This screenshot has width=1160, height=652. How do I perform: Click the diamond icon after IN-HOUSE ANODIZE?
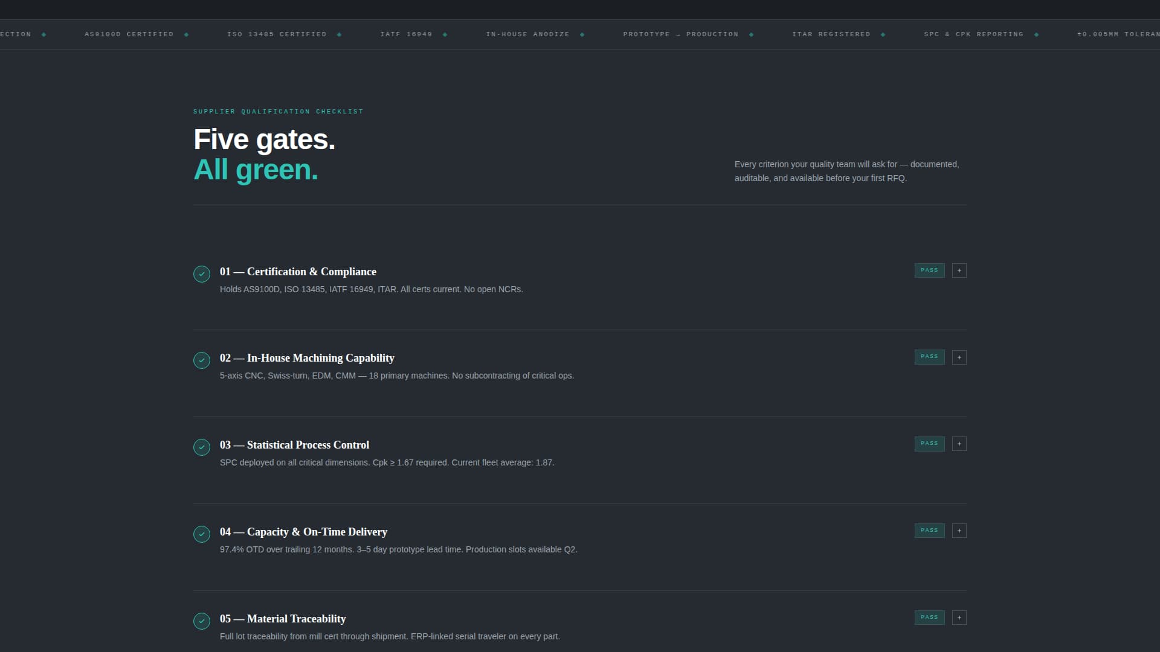click(x=582, y=34)
